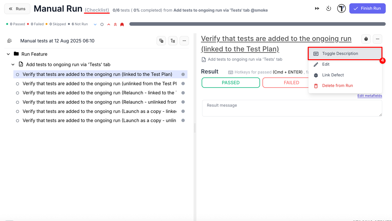Click the red bookmark priority filter icon
The height and width of the screenshot is (221, 392).
(122, 24)
